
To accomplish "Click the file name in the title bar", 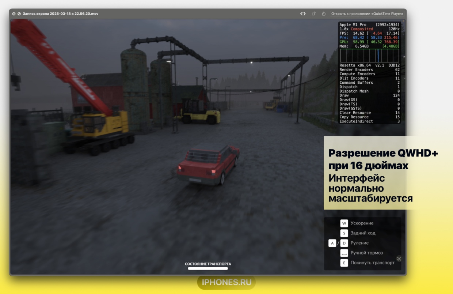I will pyautogui.click(x=60, y=14).
